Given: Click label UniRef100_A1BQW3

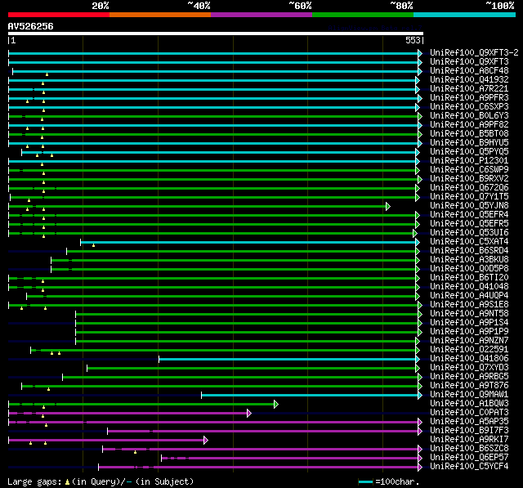Looking at the screenshot, I should 469,404.
